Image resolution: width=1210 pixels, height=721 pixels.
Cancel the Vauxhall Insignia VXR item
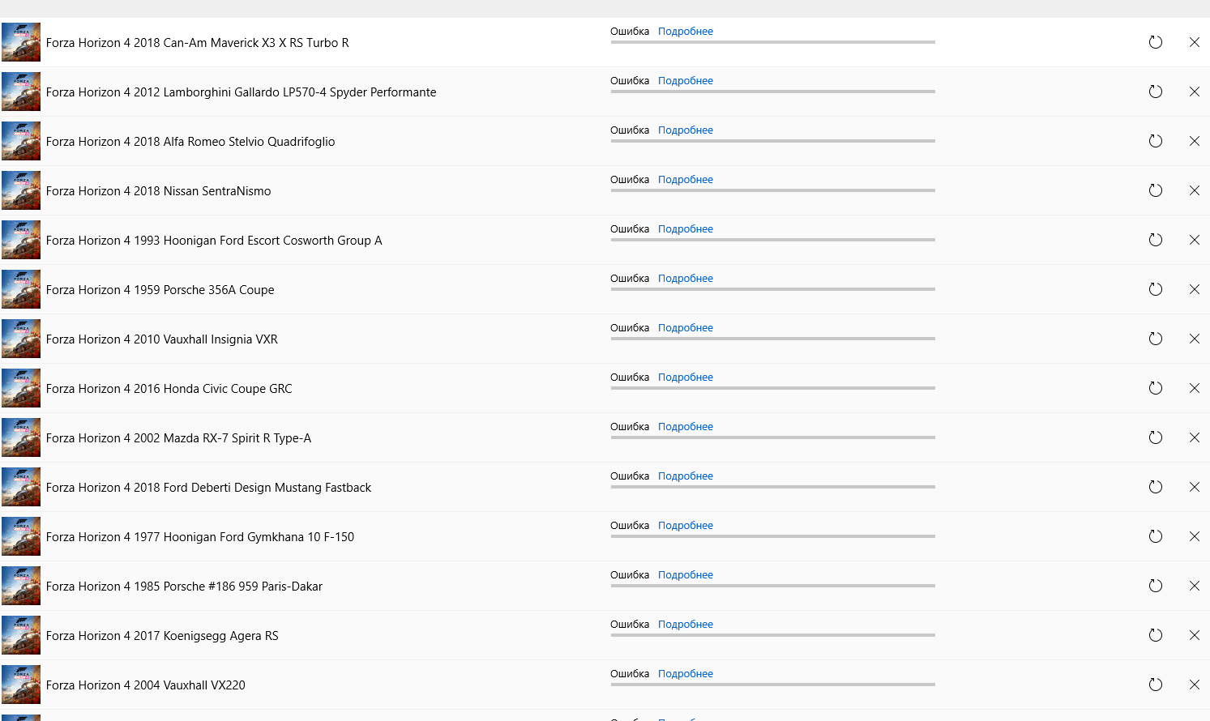(x=1195, y=339)
